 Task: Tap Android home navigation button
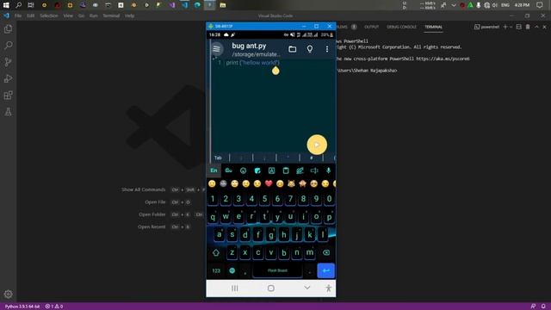tap(270, 288)
